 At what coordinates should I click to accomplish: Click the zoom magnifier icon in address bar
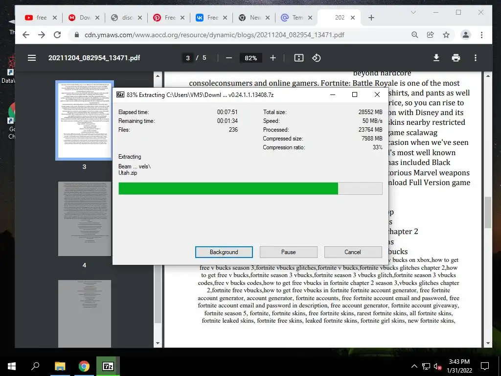415,35
